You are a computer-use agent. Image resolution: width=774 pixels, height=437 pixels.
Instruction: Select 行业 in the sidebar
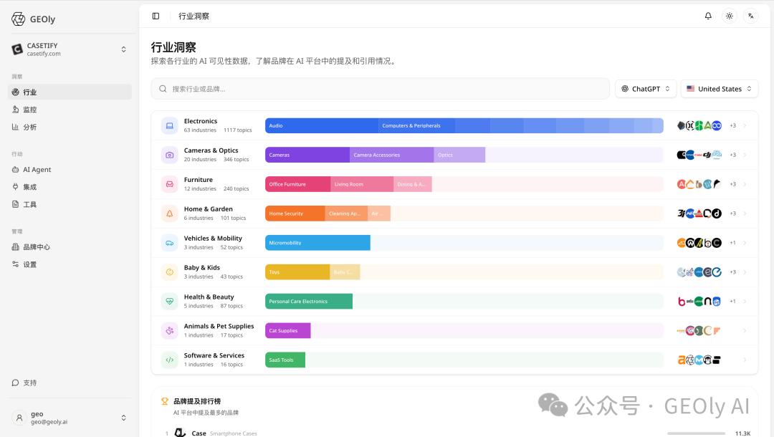pyautogui.click(x=70, y=92)
